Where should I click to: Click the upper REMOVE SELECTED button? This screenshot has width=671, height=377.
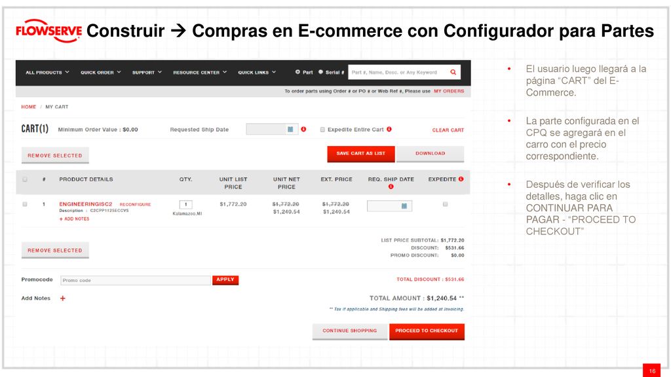pos(55,156)
